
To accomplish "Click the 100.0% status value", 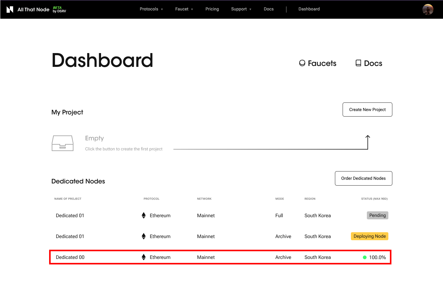I will coord(378,257).
